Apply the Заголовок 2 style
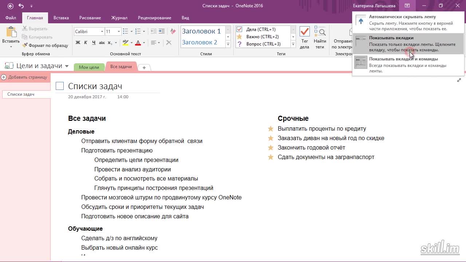Screen dimensions: 466x262 200,42
